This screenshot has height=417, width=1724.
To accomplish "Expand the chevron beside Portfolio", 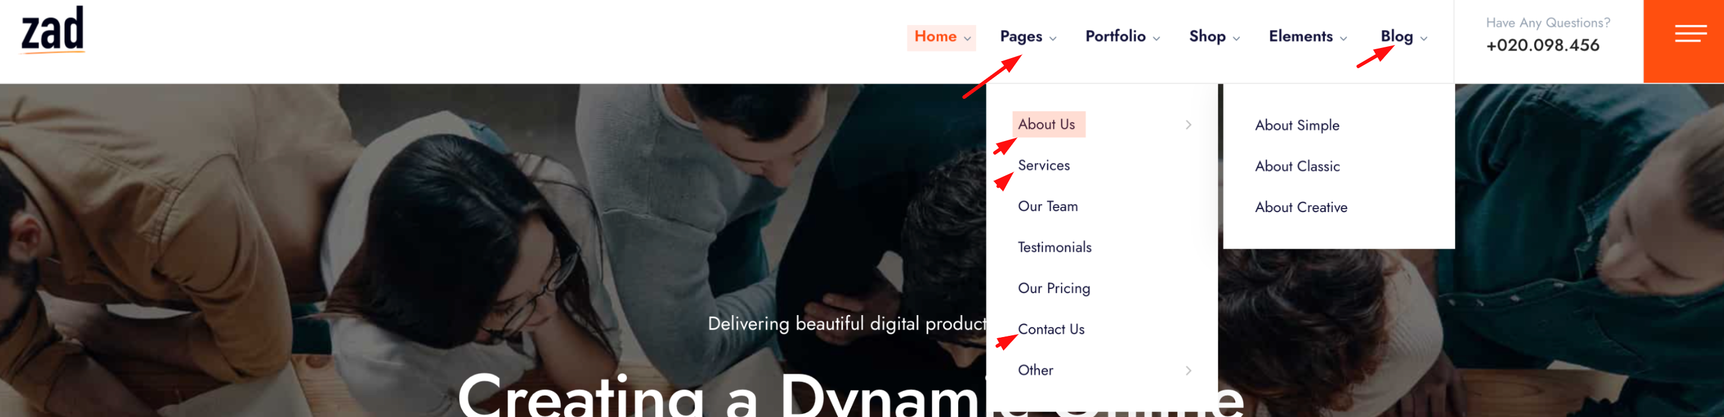I will 1156,39.
